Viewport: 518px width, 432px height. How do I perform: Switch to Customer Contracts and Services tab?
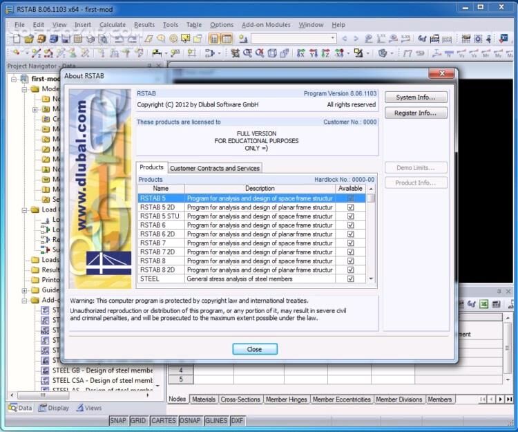coord(215,168)
